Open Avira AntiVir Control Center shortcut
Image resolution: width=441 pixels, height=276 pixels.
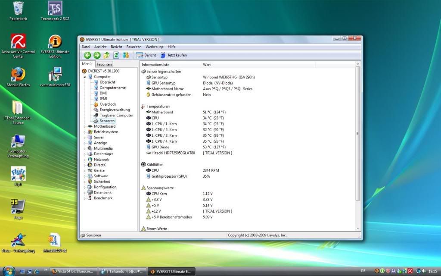pyautogui.click(x=18, y=46)
